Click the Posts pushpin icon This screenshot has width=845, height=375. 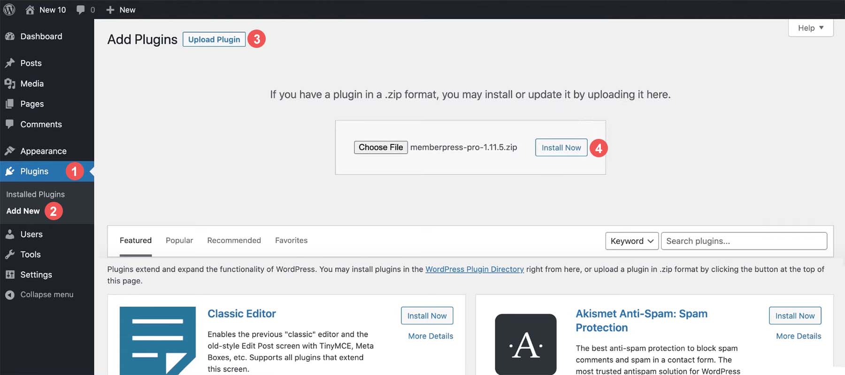[x=10, y=63]
